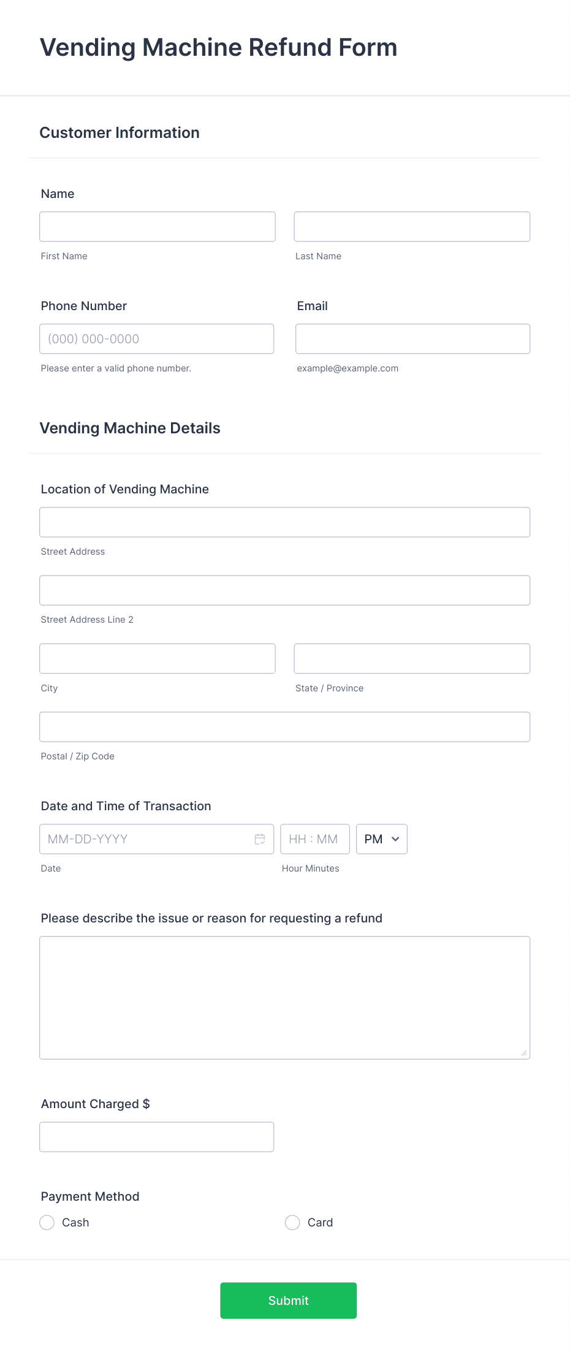Image resolution: width=570 pixels, height=1349 pixels.
Task: Click the State / Province field
Action: point(411,658)
